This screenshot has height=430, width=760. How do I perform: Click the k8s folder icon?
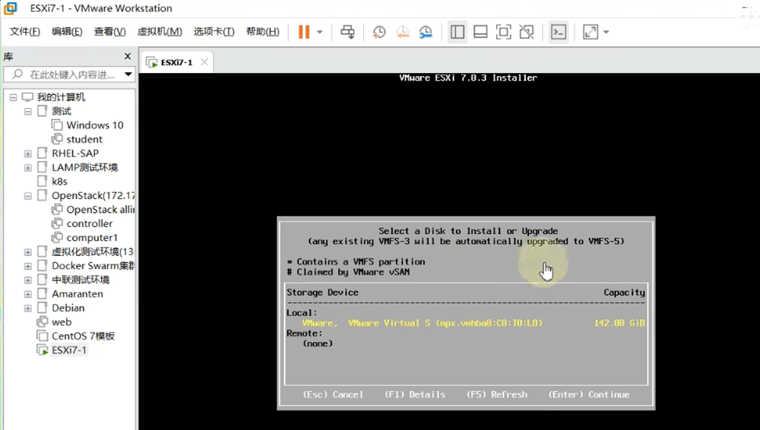[x=42, y=182]
